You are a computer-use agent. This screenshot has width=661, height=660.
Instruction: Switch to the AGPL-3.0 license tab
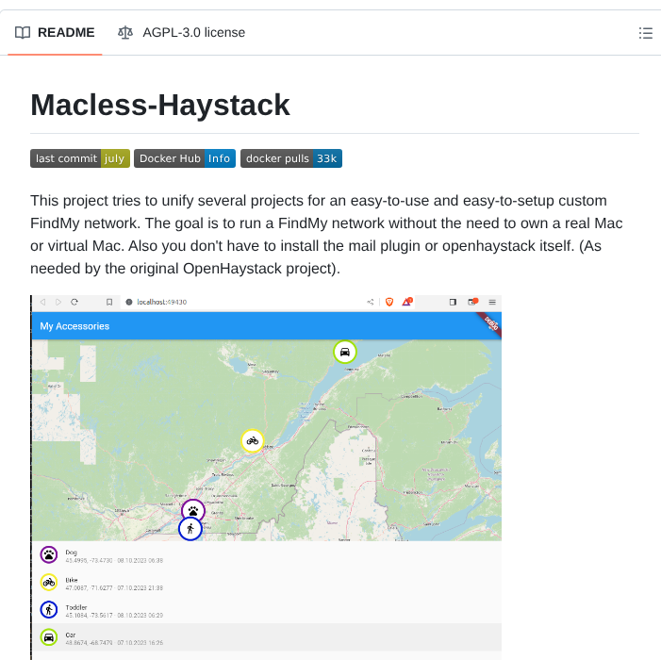181,32
